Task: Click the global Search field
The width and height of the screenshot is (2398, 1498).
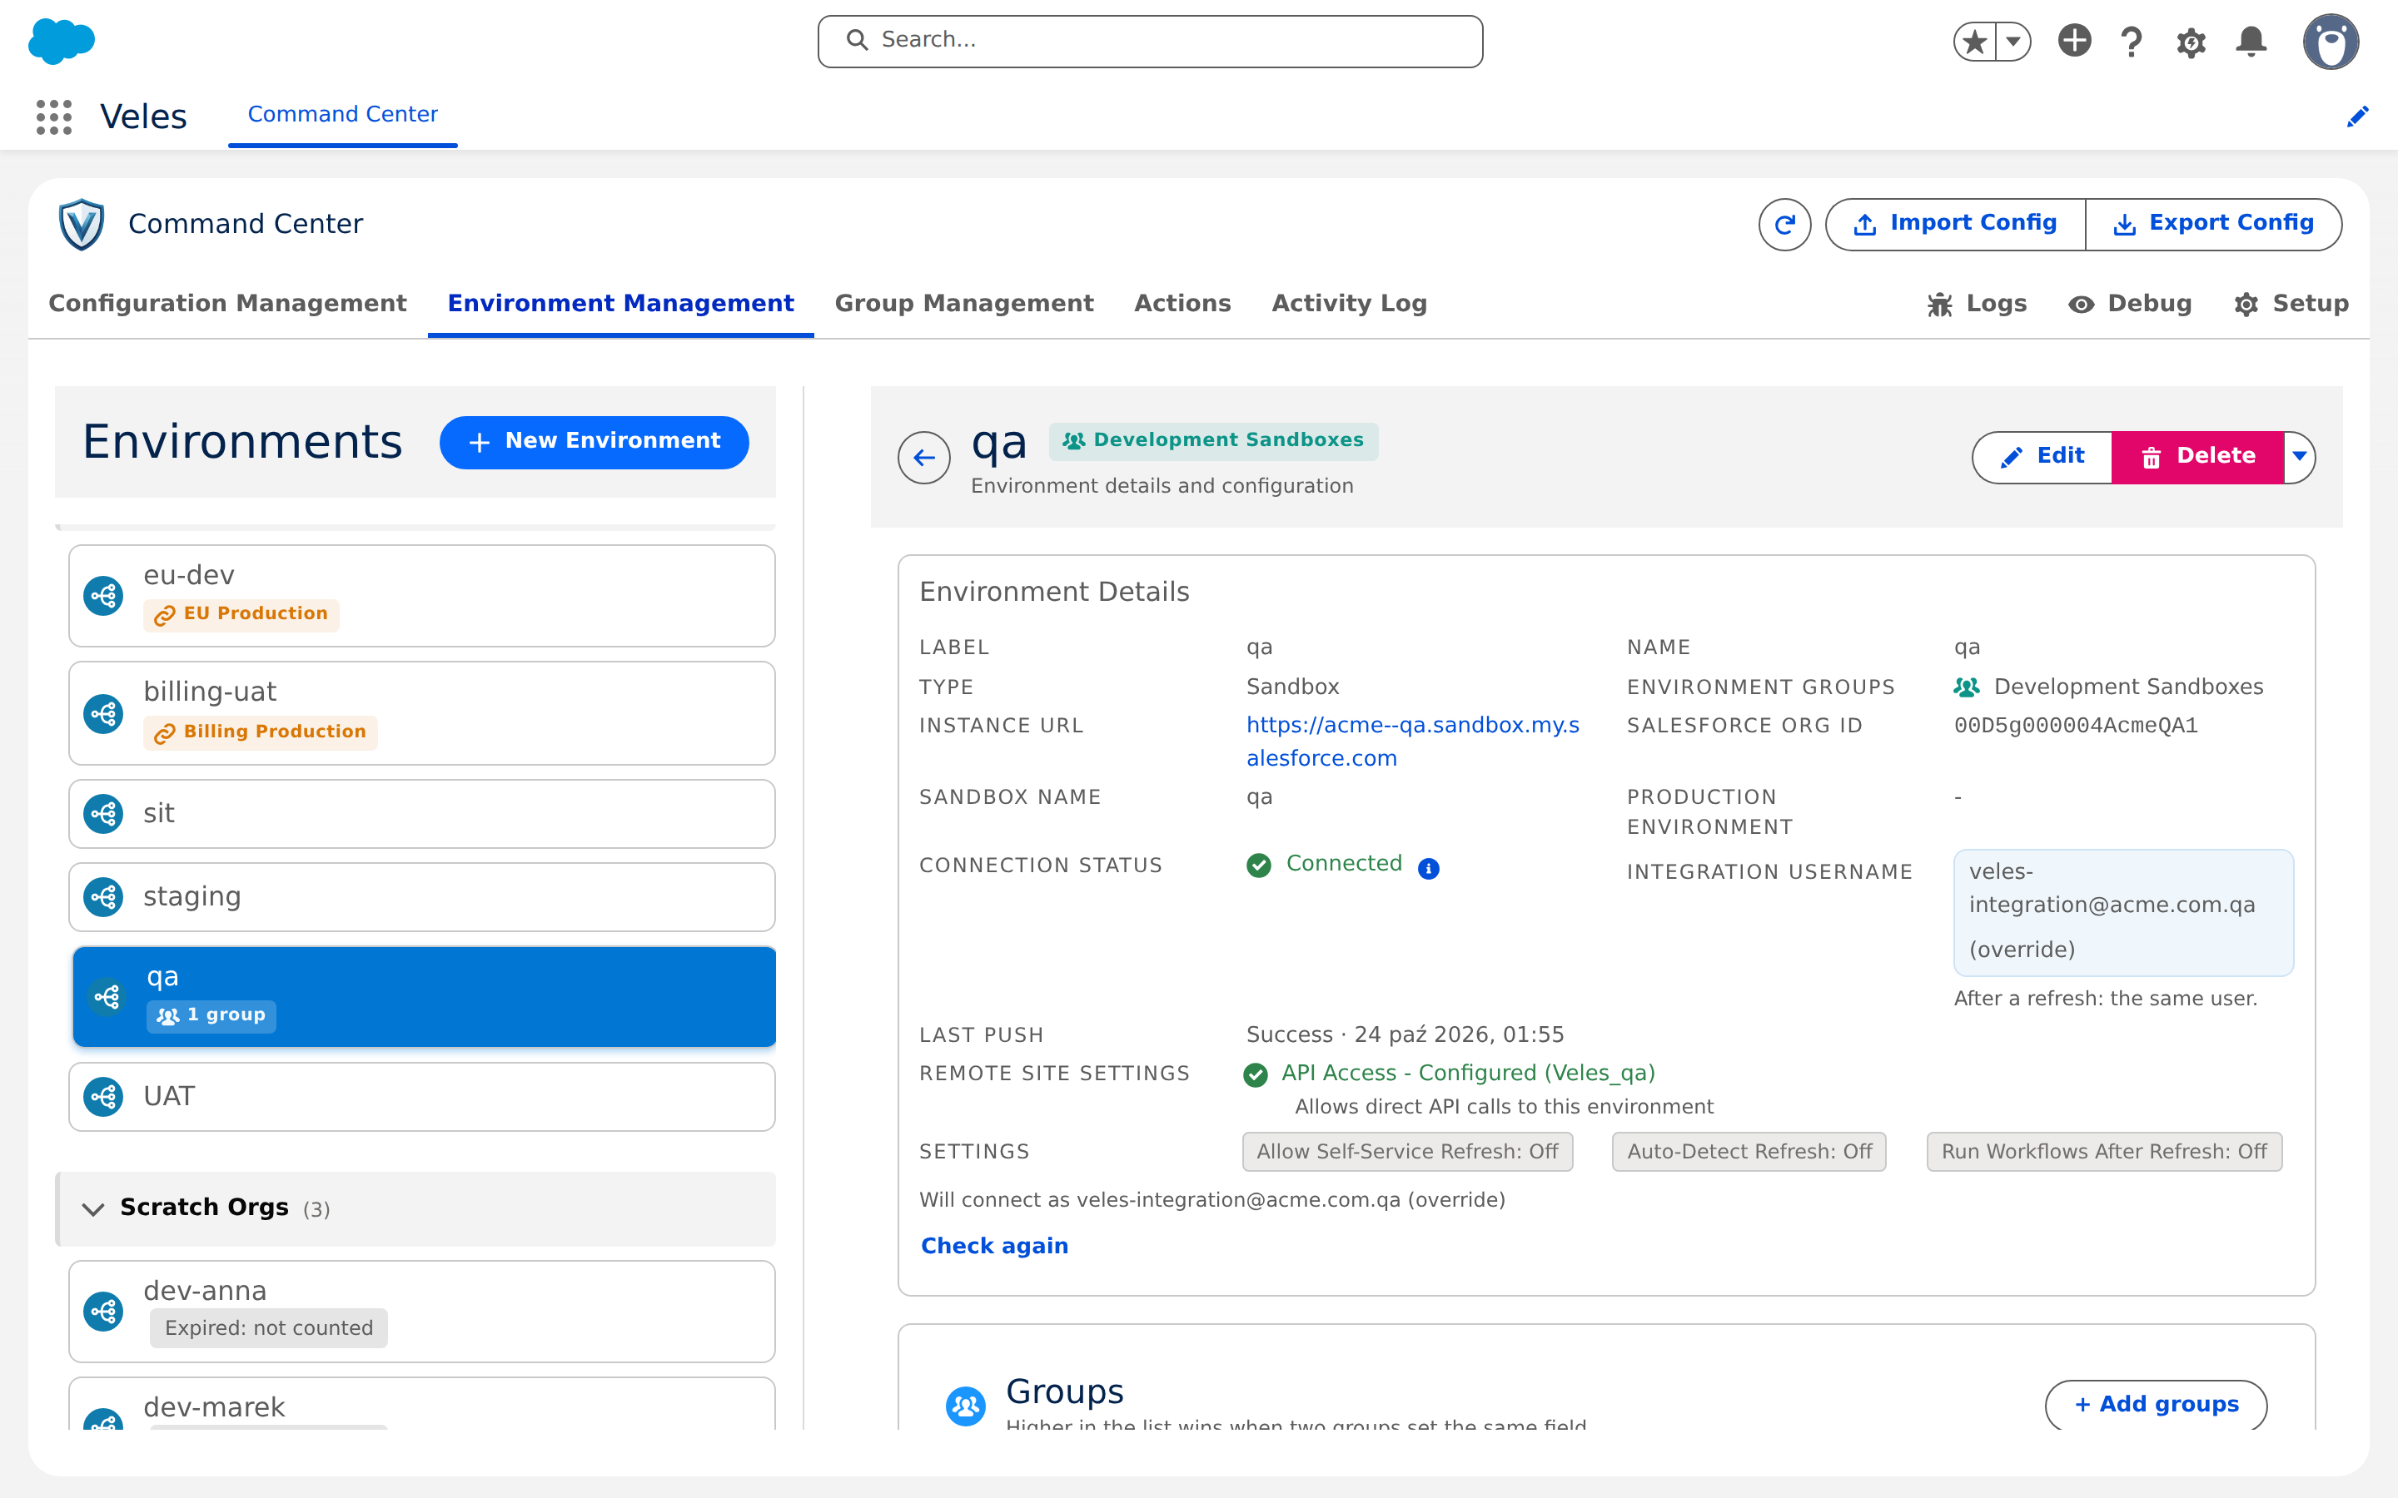Action: point(1149,41)
